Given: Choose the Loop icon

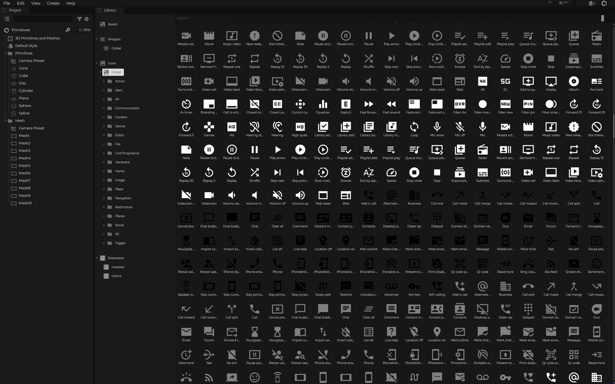Looking at the screenshot, I should click(x=414, y=127).
